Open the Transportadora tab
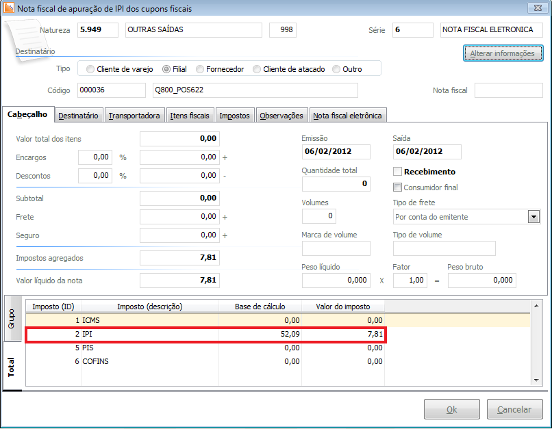 pos(134,116)
